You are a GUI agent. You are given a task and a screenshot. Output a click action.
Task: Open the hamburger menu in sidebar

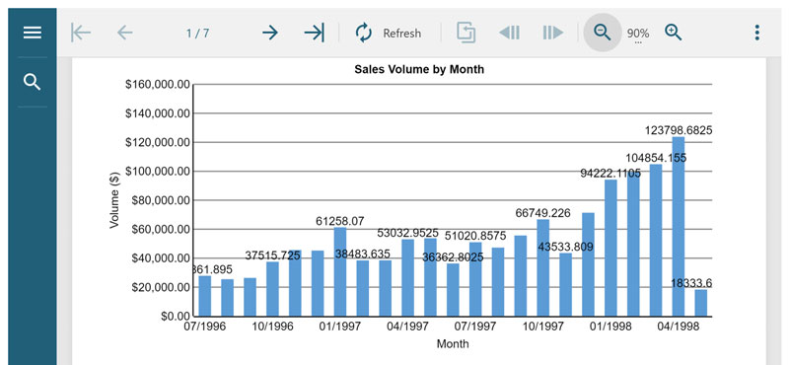click(x=33, y=34)
